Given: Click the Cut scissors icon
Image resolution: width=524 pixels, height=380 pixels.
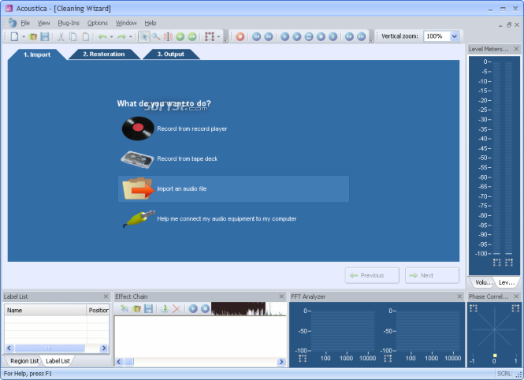Looking at the screenshot, I should pos(61,36).
